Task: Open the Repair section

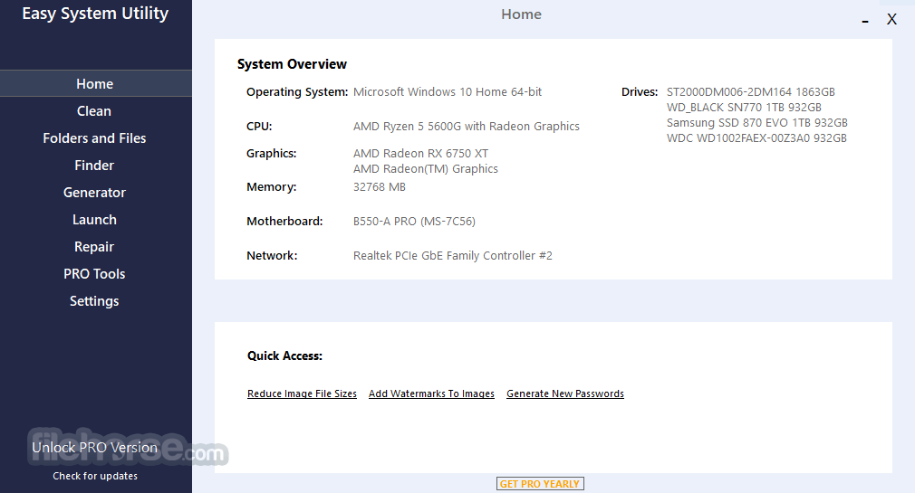Action: pyautogui.click(x=94, y=246)
